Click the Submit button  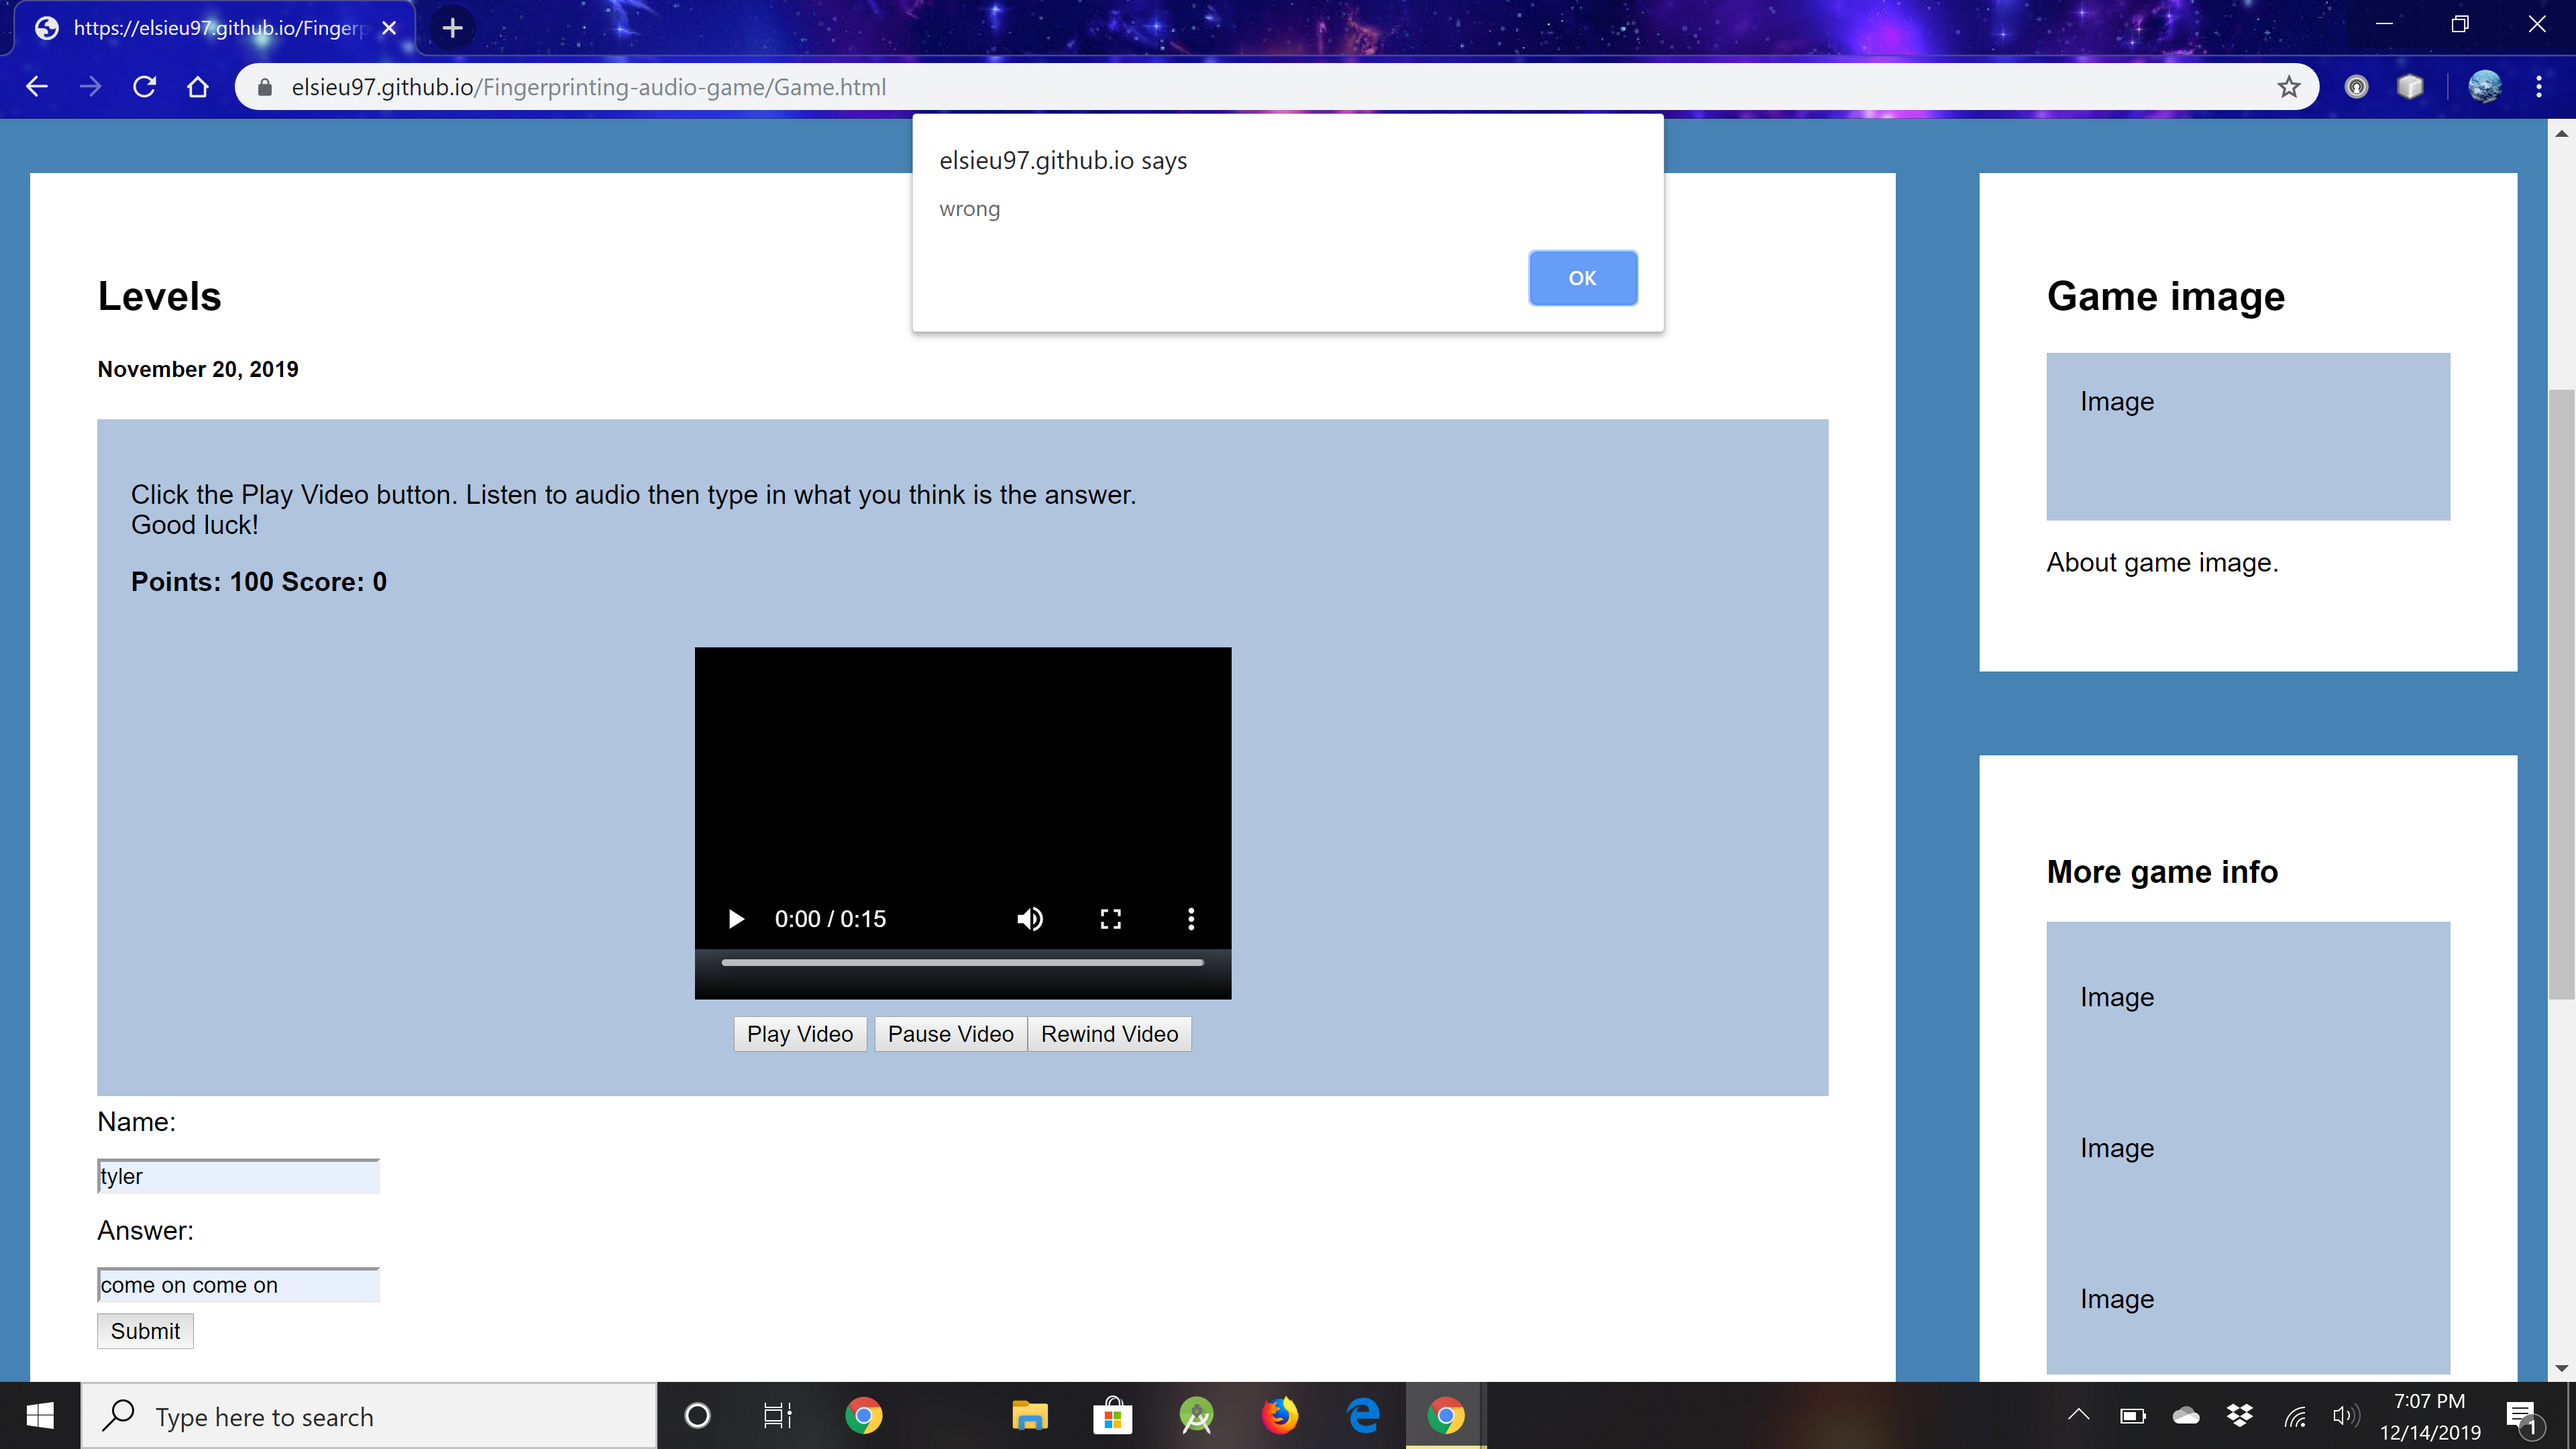pos(145,1331)
